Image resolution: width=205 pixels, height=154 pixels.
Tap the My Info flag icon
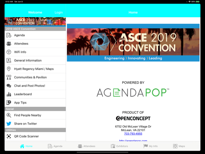tap(146, 146)
